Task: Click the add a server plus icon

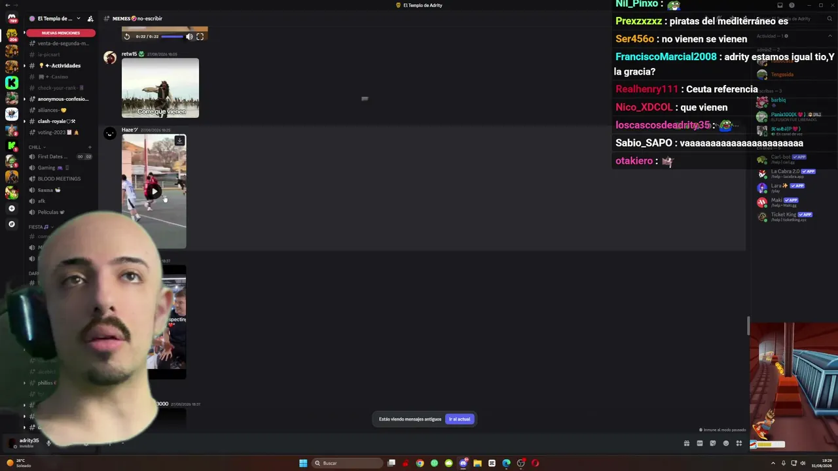Action: (11, 209)
